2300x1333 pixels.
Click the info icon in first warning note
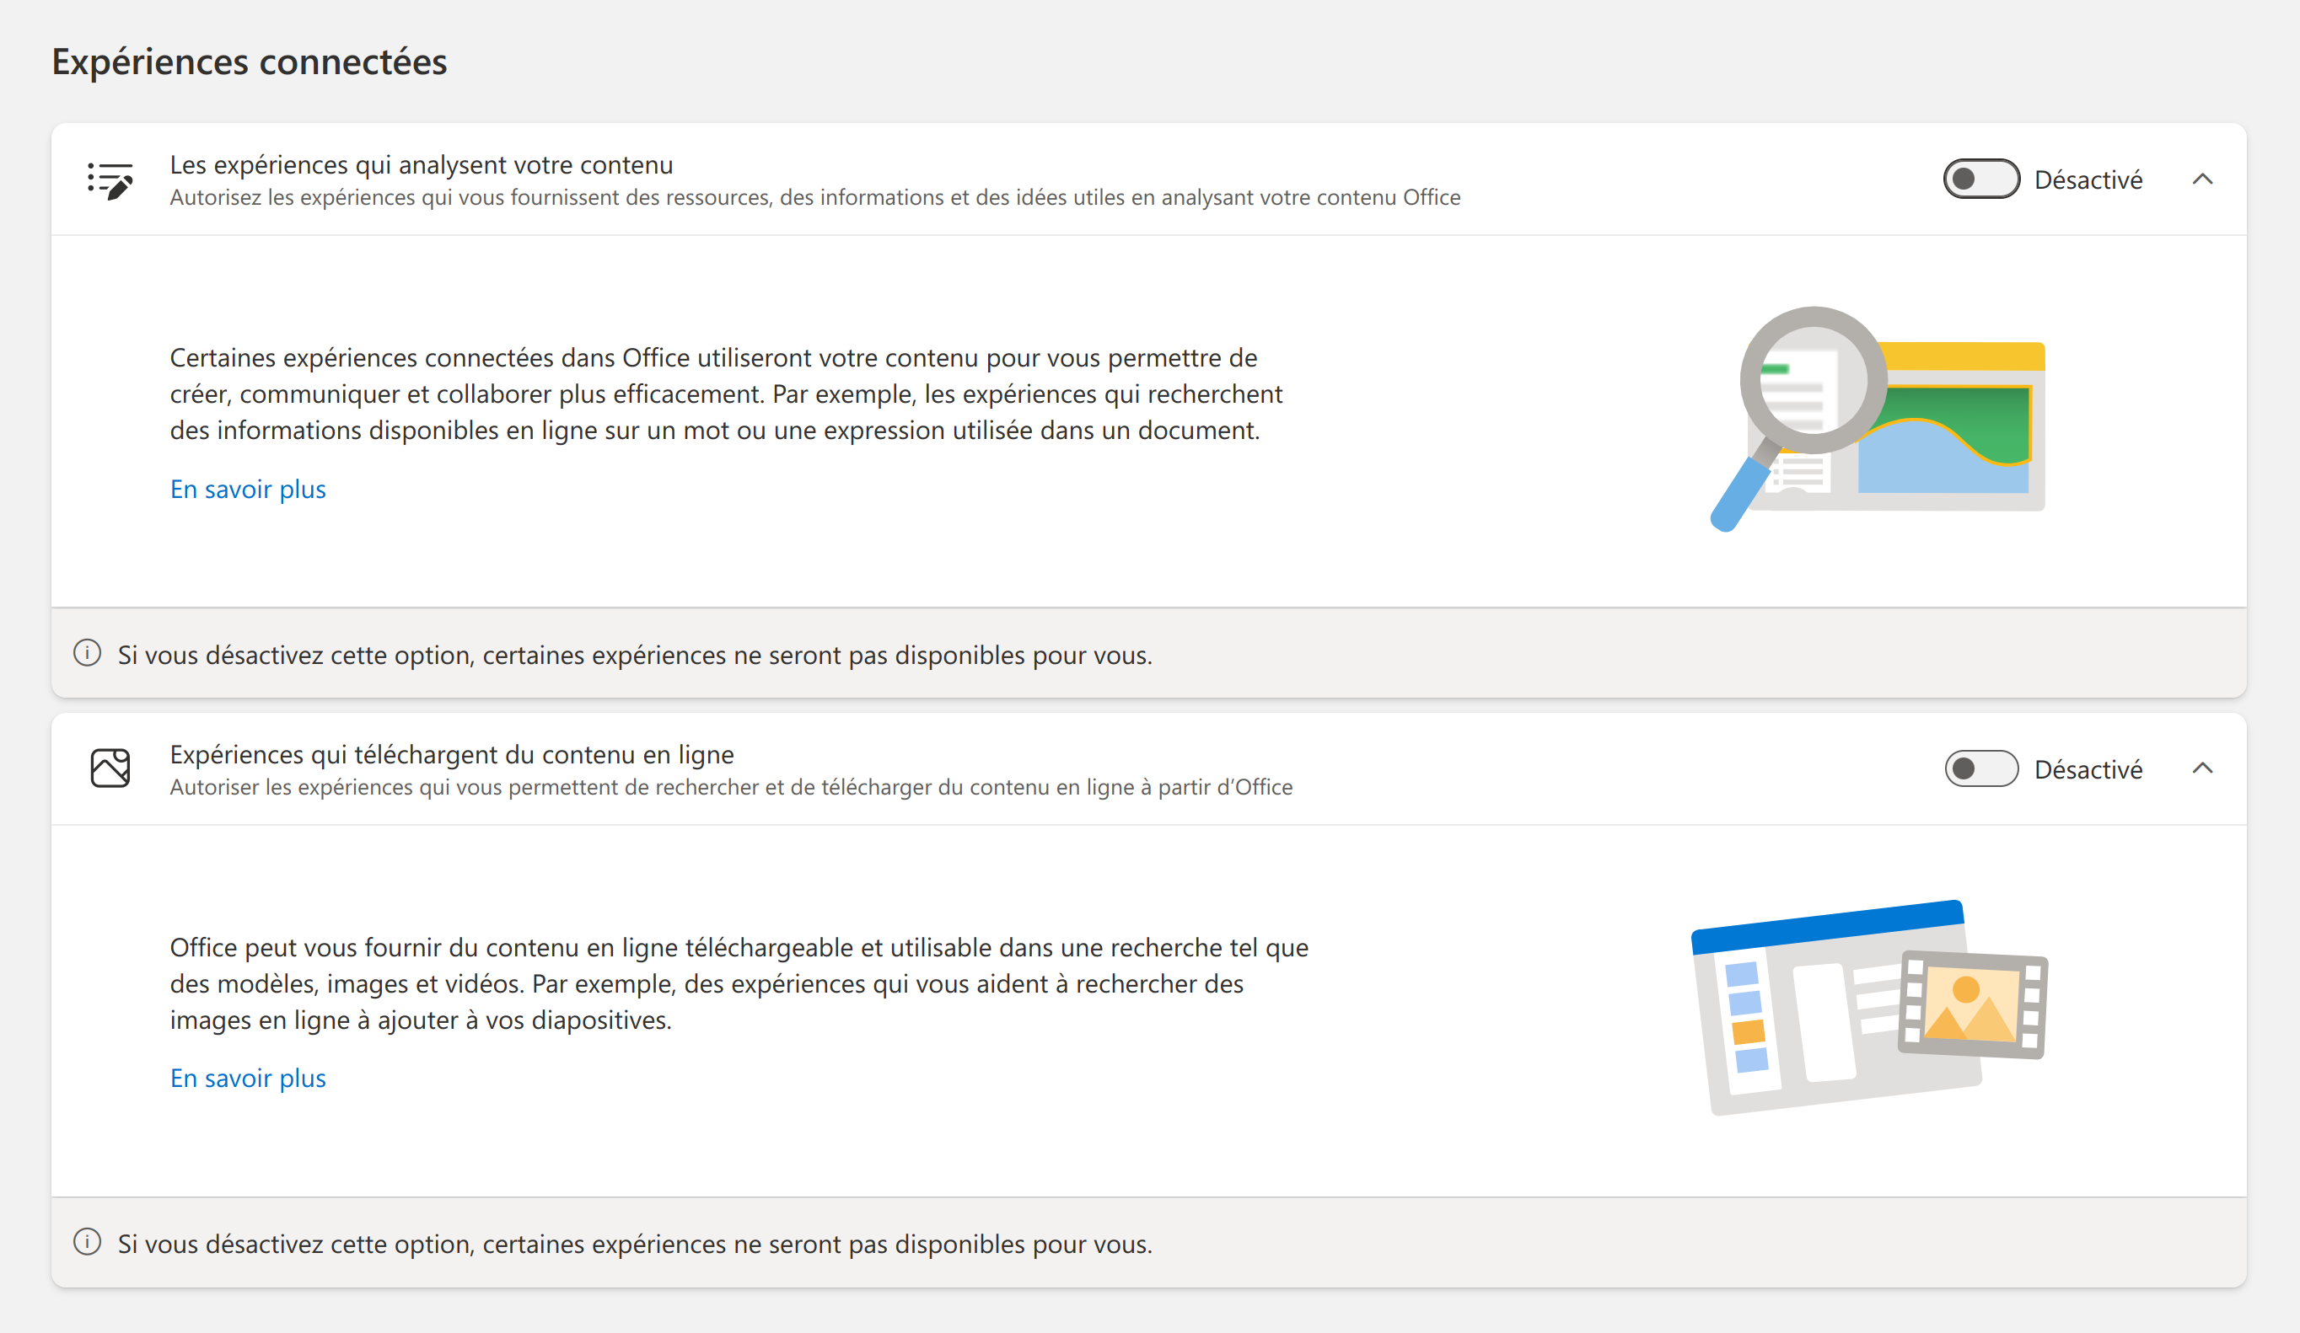pos(87,653)
